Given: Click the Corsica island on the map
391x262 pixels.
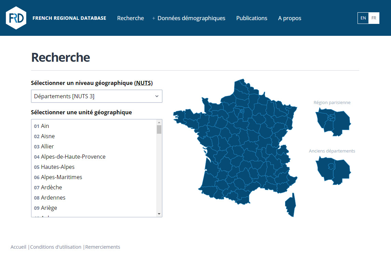Looking at the screenshot, I should (x=291, y=205).
